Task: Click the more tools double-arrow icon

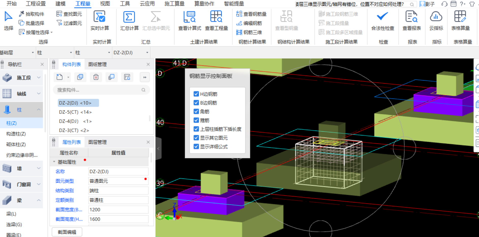Action: point(145,77)
